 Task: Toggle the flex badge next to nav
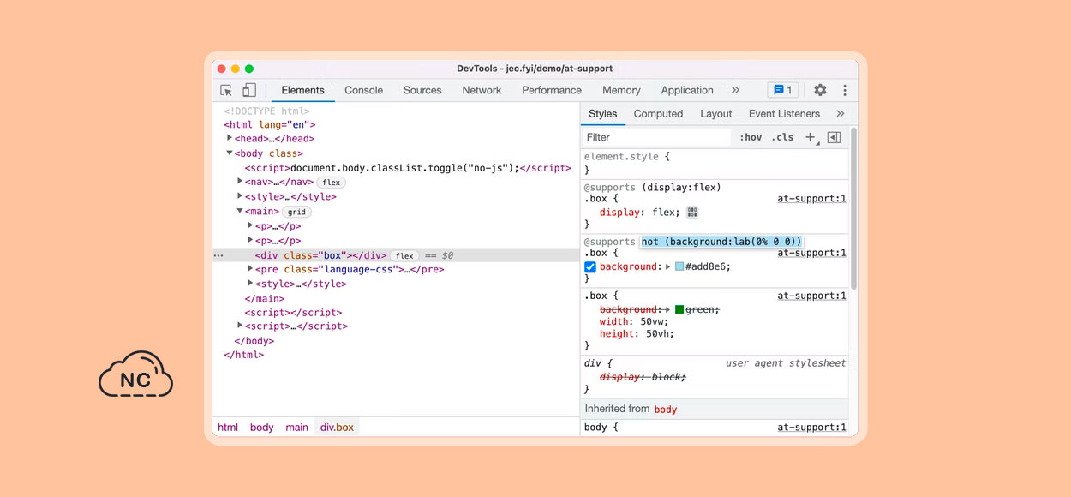point(331,183)
